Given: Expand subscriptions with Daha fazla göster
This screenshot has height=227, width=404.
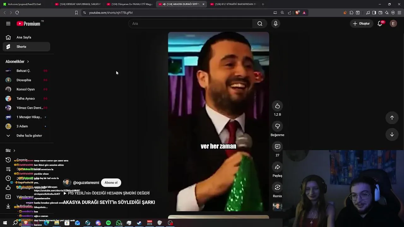Looking at the screenshot, I should point(27,136).
